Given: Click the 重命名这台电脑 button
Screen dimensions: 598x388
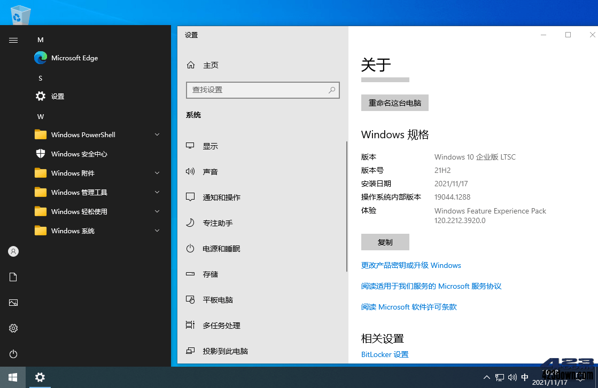Looking at the screenshot, I should pyautogui.click(x=394, y=102).
